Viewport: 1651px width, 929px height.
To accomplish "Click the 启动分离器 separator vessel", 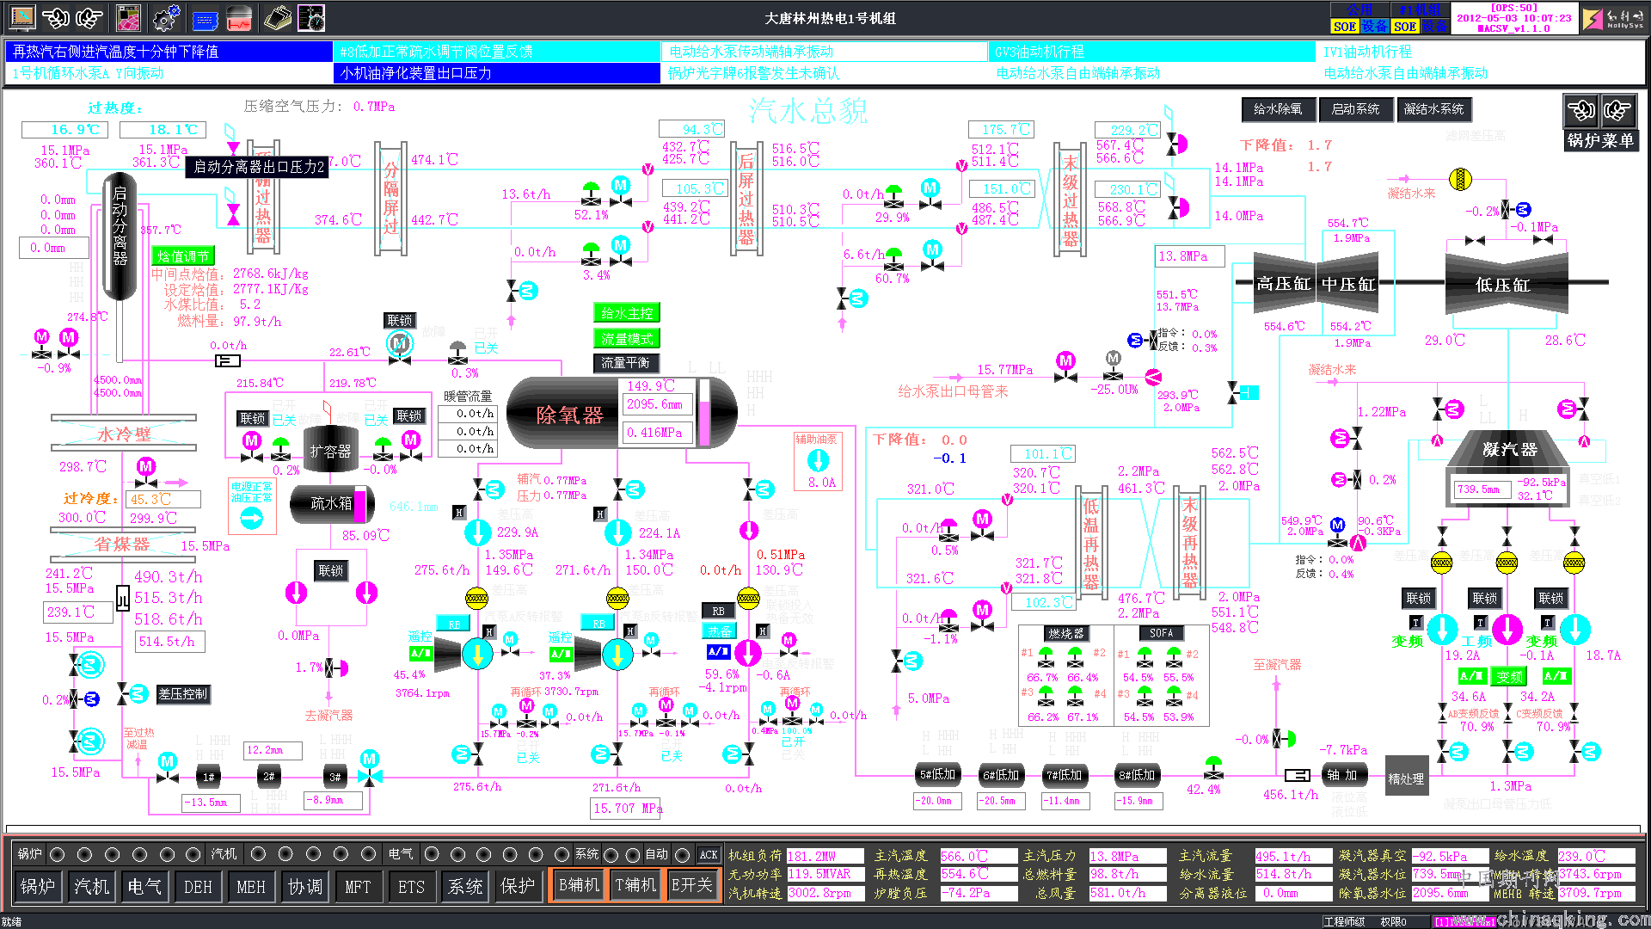I will click(x=120, y=236).
